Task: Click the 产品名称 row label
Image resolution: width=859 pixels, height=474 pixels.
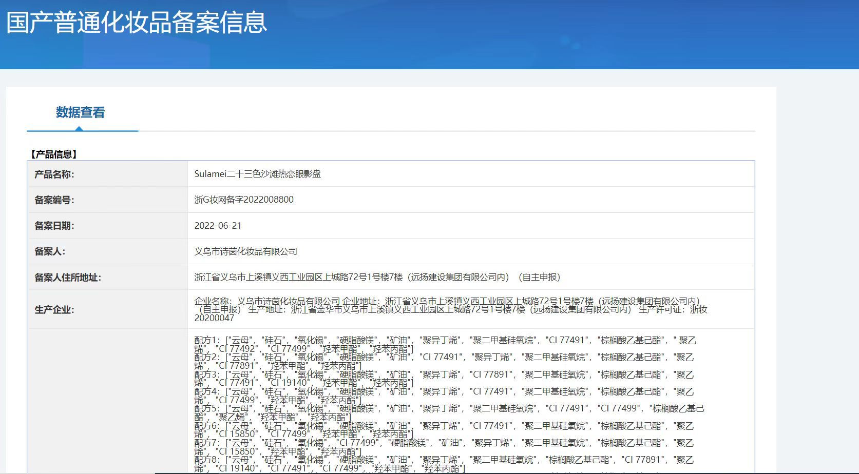Action: click(x=54, y=174)
